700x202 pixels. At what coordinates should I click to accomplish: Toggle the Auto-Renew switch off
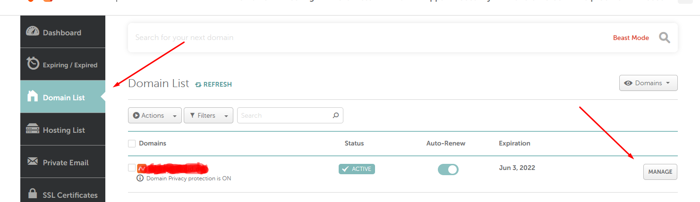[448, 169]
